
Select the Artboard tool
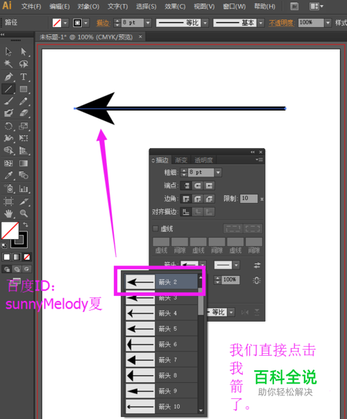point(8,202)
